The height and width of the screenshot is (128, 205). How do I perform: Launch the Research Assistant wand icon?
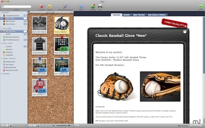[x=65, y=6]
